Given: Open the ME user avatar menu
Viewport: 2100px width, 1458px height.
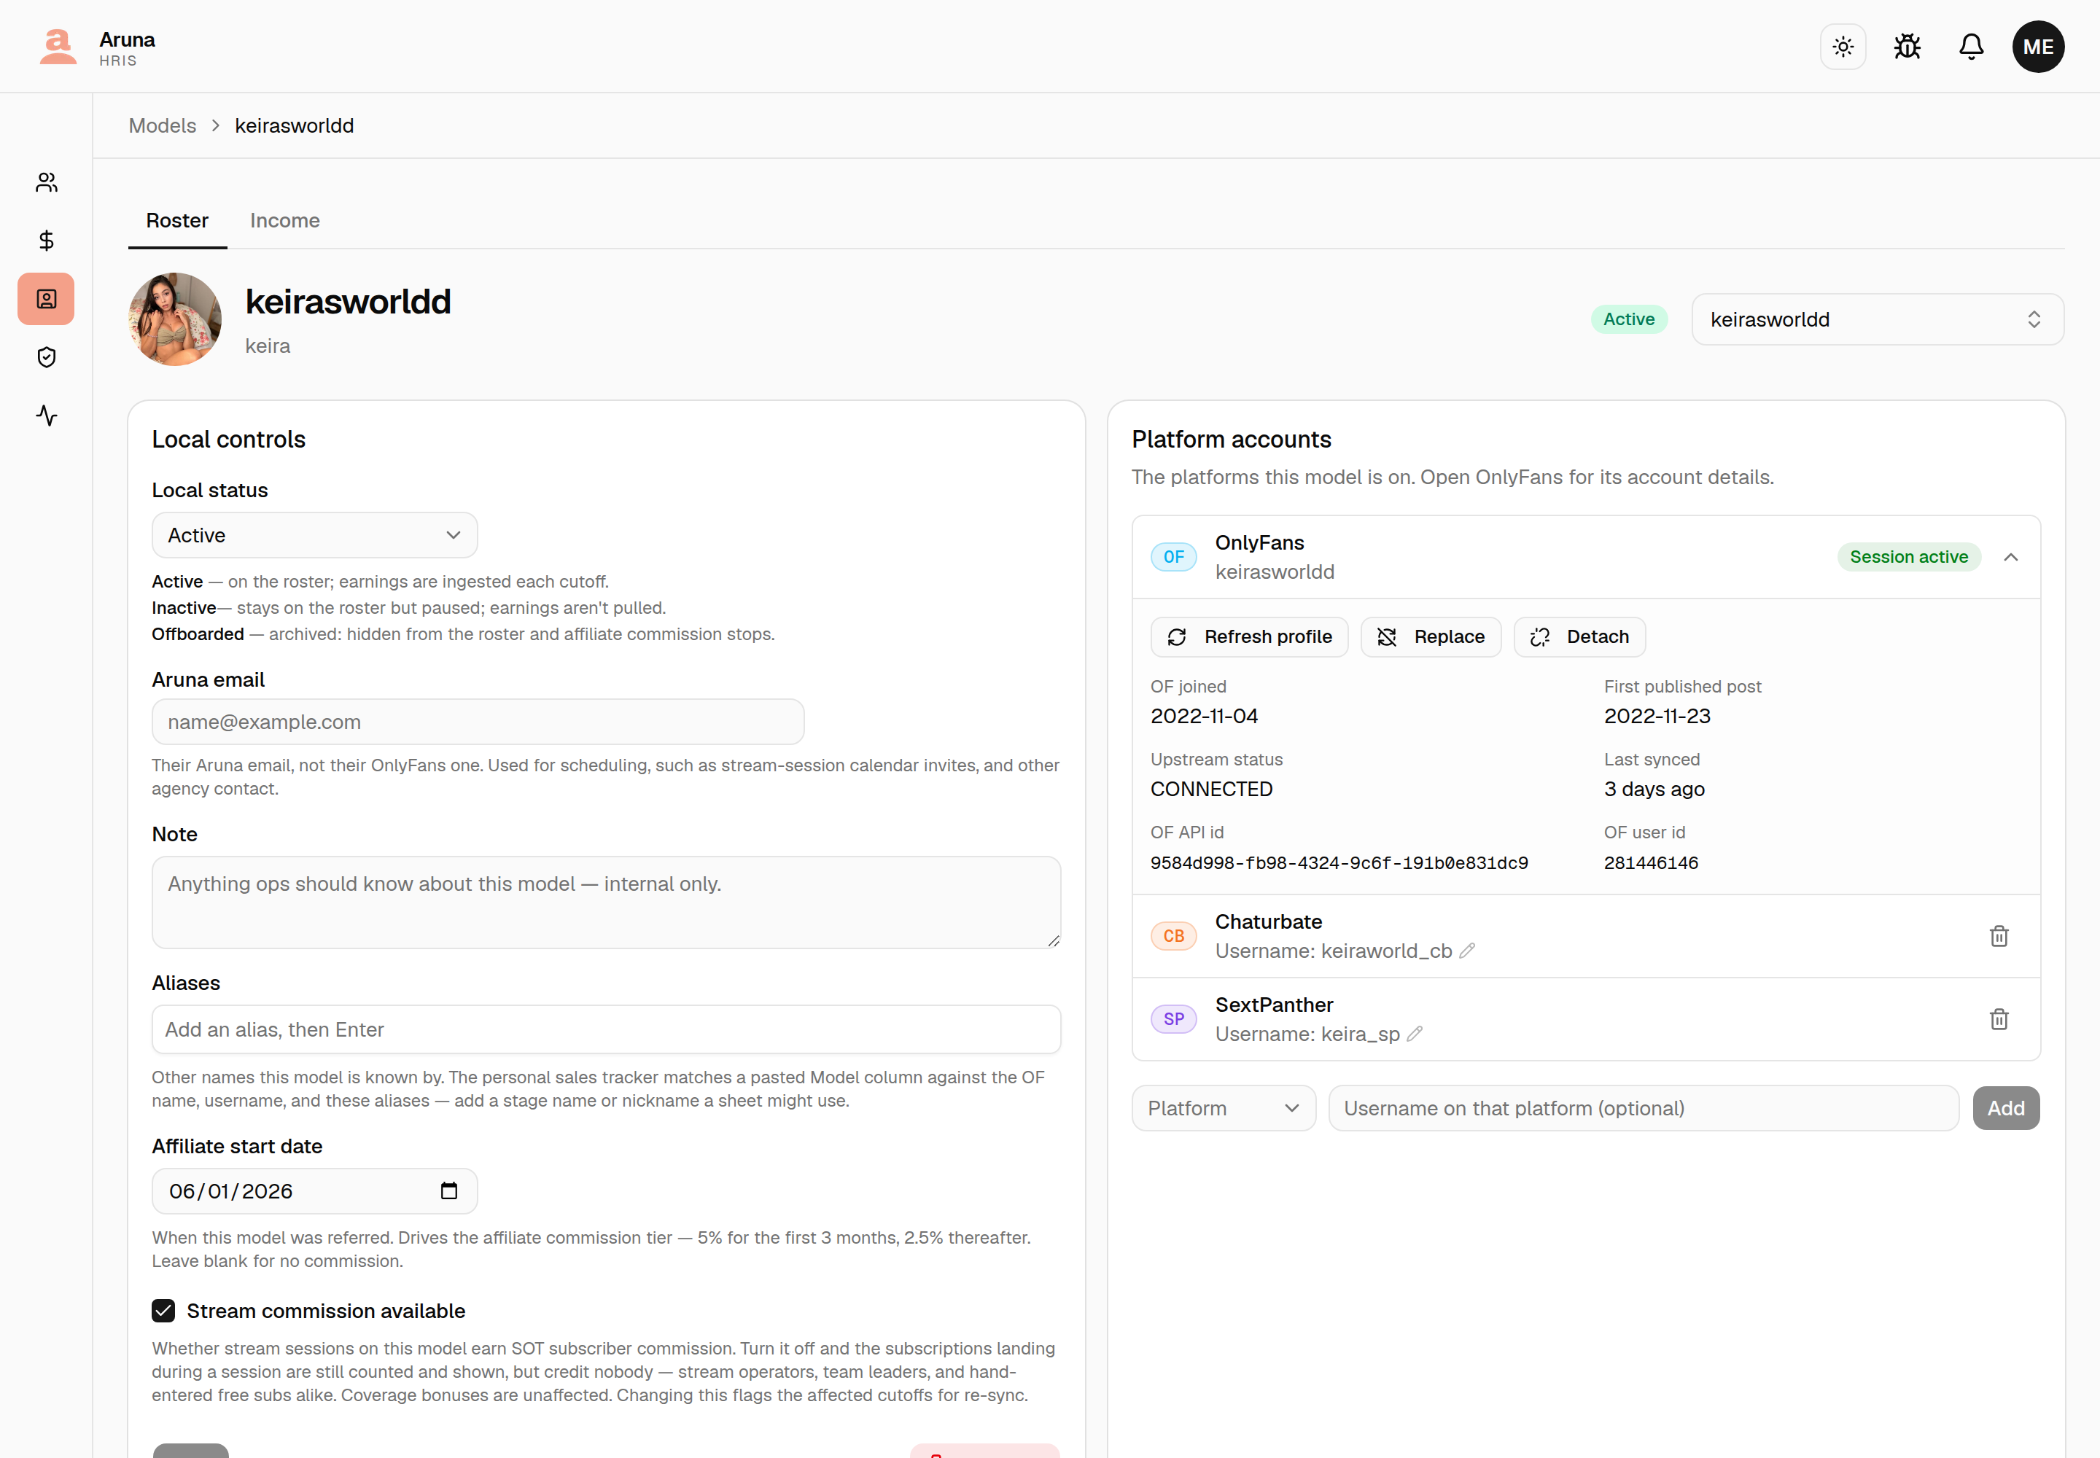Looking at the screenshot, I should [x=2037, y=47].
